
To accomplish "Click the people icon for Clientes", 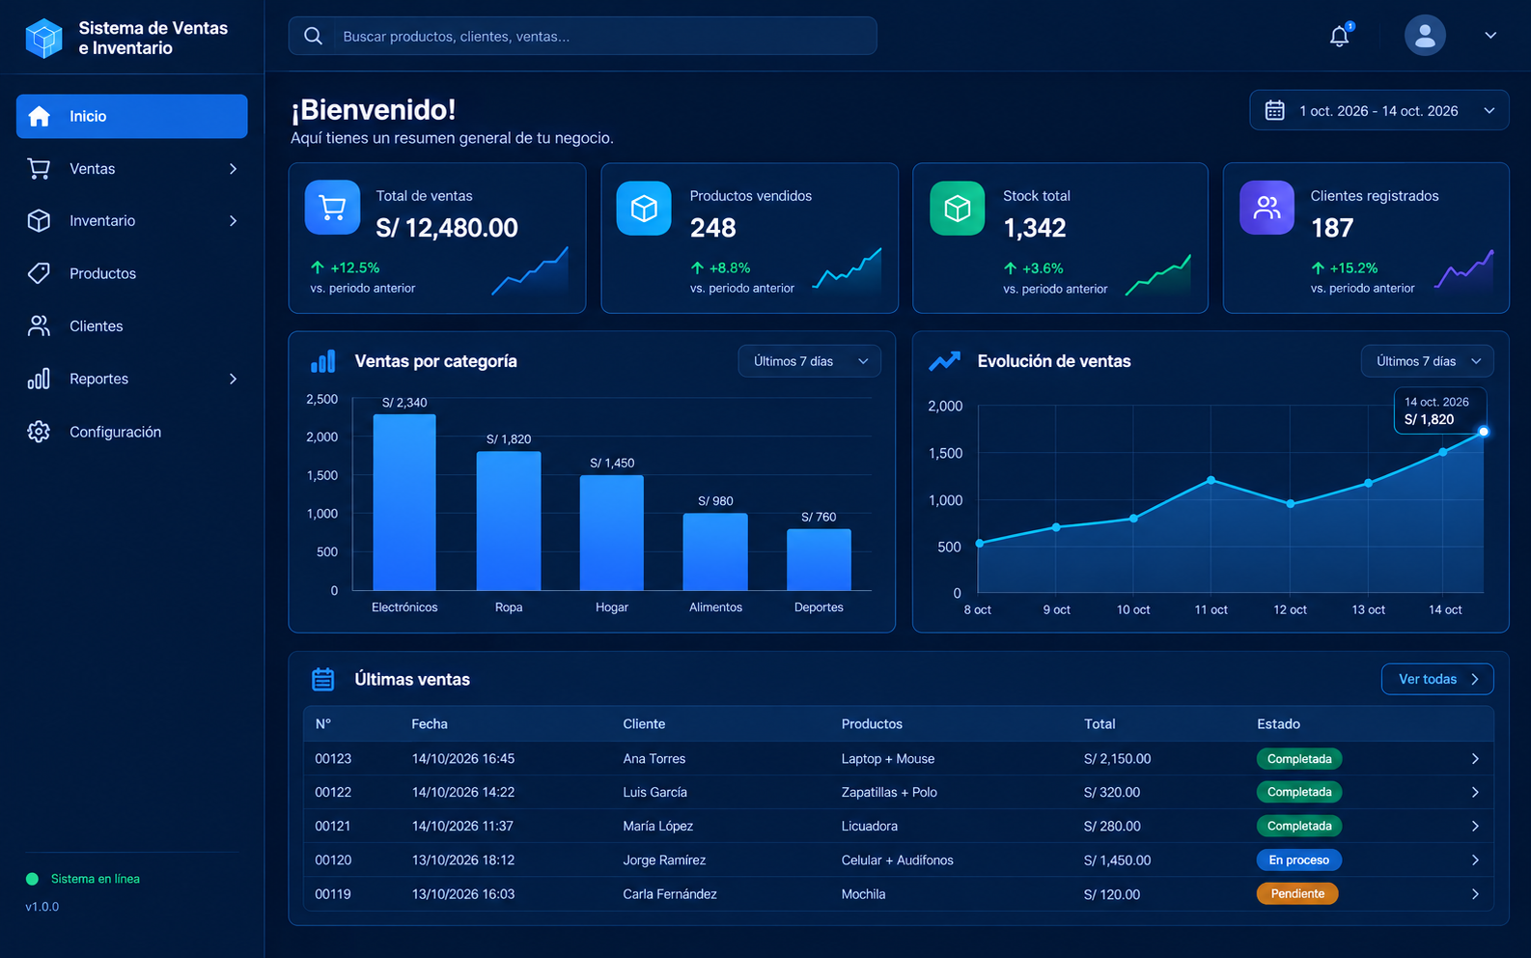I will [39, 326].
